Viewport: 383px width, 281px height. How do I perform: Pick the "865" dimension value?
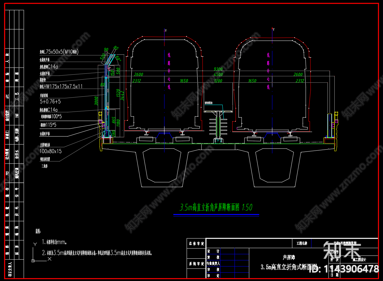[114, 121]
